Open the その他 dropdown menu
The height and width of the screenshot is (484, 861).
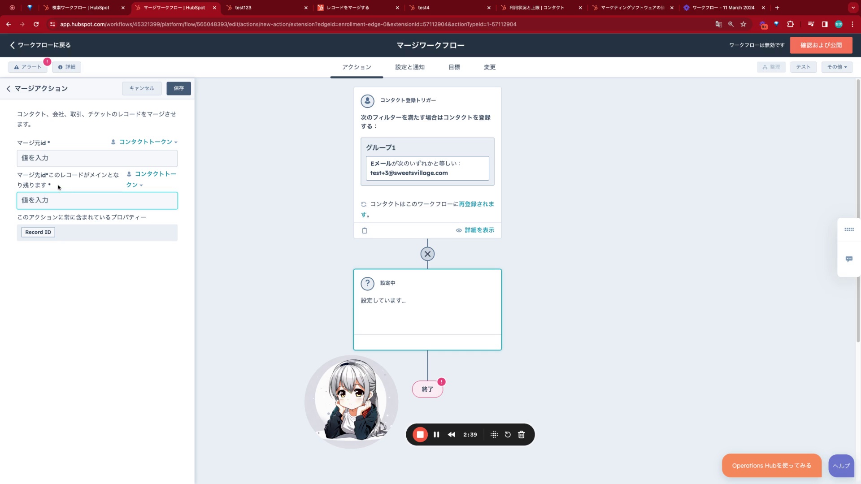click(x=837, y=67)
